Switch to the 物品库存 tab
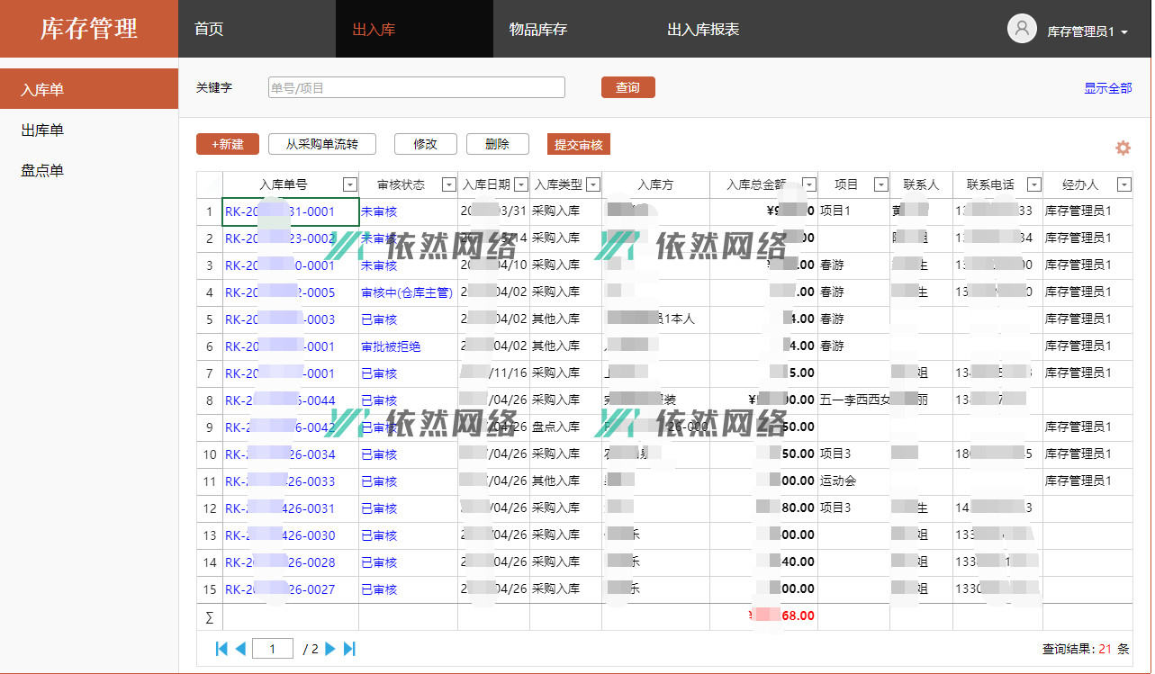 tap(538, 30)
